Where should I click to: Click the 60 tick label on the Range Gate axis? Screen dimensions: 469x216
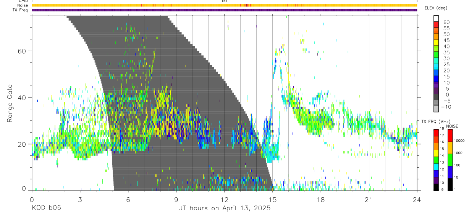(x=22, y=51)
